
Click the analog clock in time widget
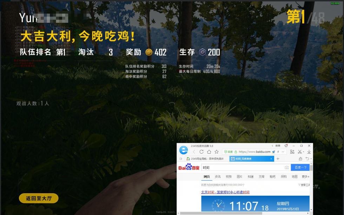pyautogui.click(x=218, y=206)
